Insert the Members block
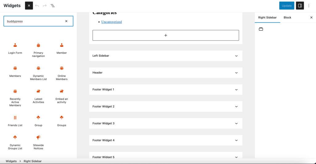Image resolution: width=316 pixels, height=164 pixels. click(15, 72)
